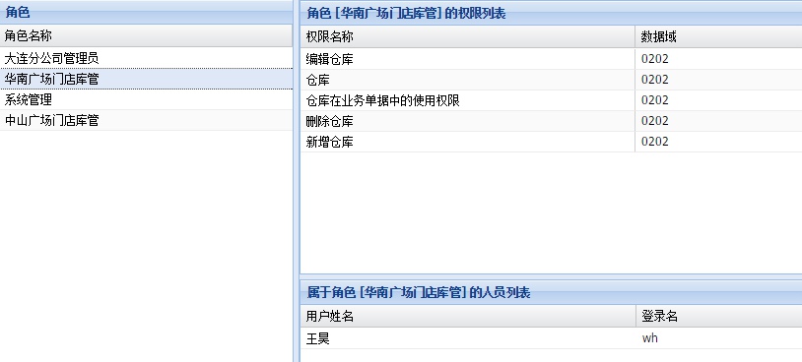Select the 删除仓库 permission row
Viewport: 802px width, 362px height.
(552, 122)
